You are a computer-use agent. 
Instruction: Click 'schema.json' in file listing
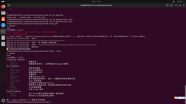click(x=25, y=17)
